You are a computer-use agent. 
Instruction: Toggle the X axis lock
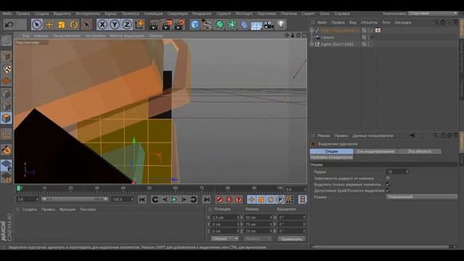(102, 25)
